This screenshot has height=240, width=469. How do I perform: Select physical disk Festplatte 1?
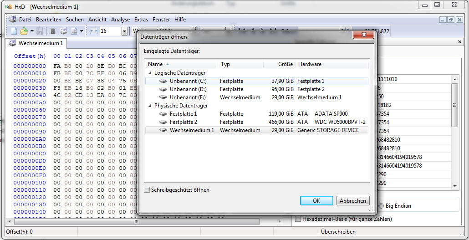click(x=257, y=114)
